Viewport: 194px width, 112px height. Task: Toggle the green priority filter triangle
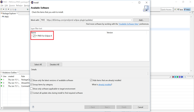[x=178, y=77]
